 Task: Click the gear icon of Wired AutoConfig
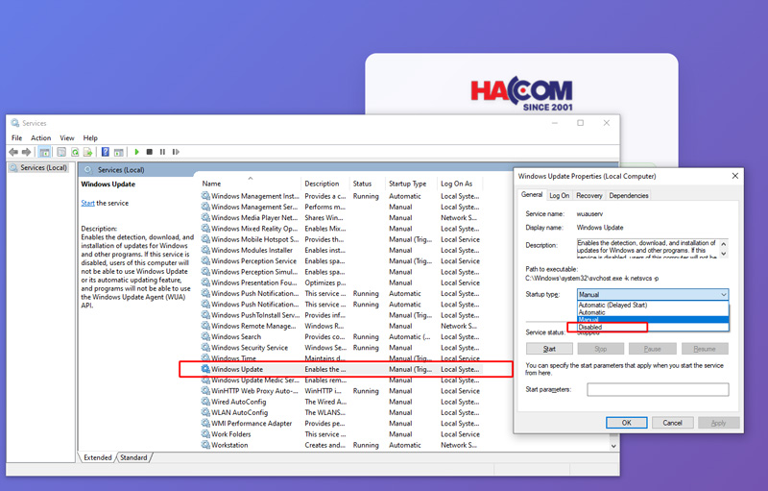tap(205, 402)
